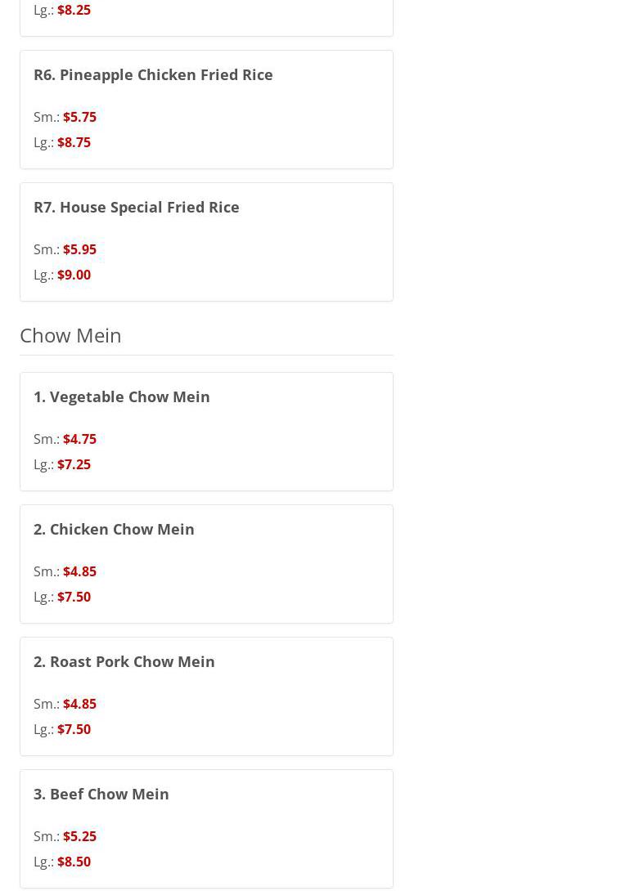The height and width of the screenshot is (891, 630).
Task: Choose the Chicken Chow Mein title
Action: tap(114, 529)
